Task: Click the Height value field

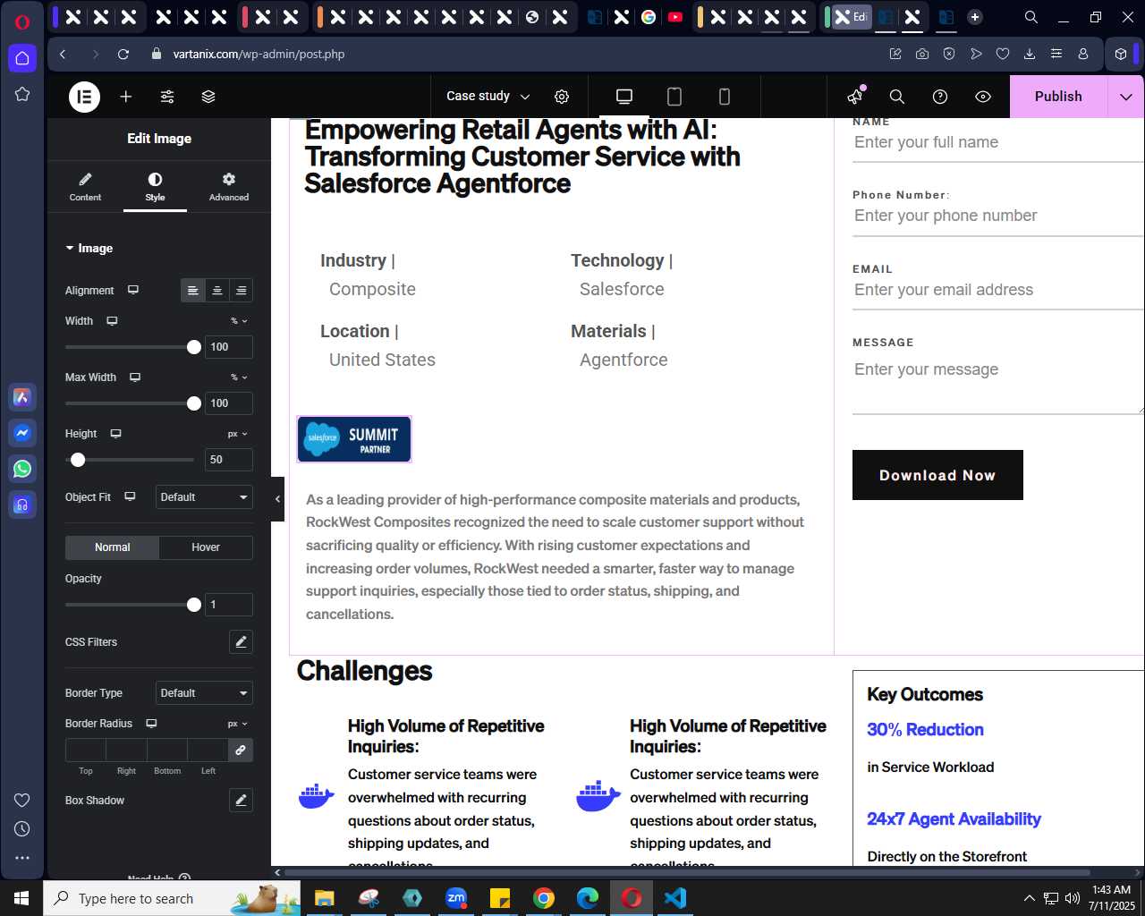Action: 228,460
